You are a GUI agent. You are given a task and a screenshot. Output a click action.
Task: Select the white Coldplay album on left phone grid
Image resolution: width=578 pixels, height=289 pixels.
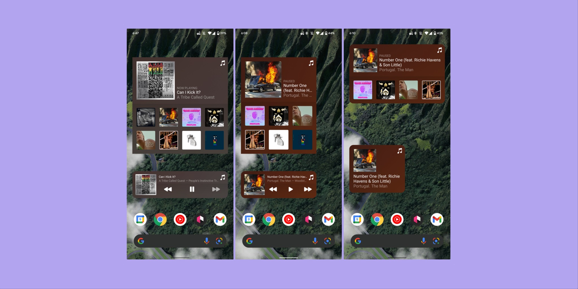(191, 140)
